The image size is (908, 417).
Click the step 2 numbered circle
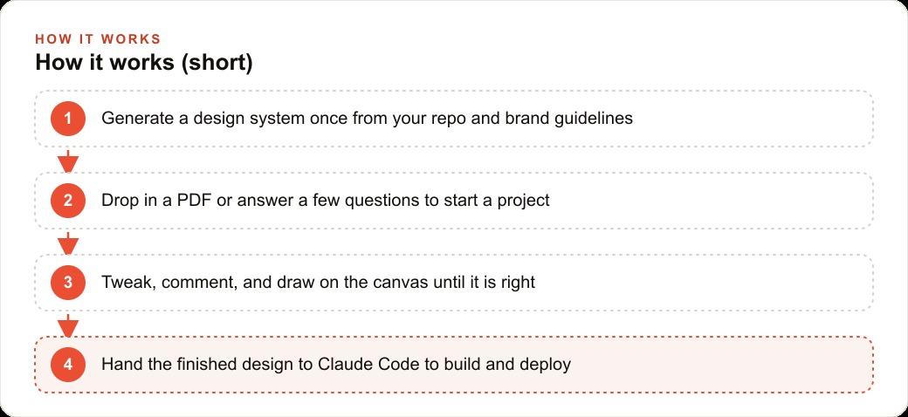[x=68, y=201]
